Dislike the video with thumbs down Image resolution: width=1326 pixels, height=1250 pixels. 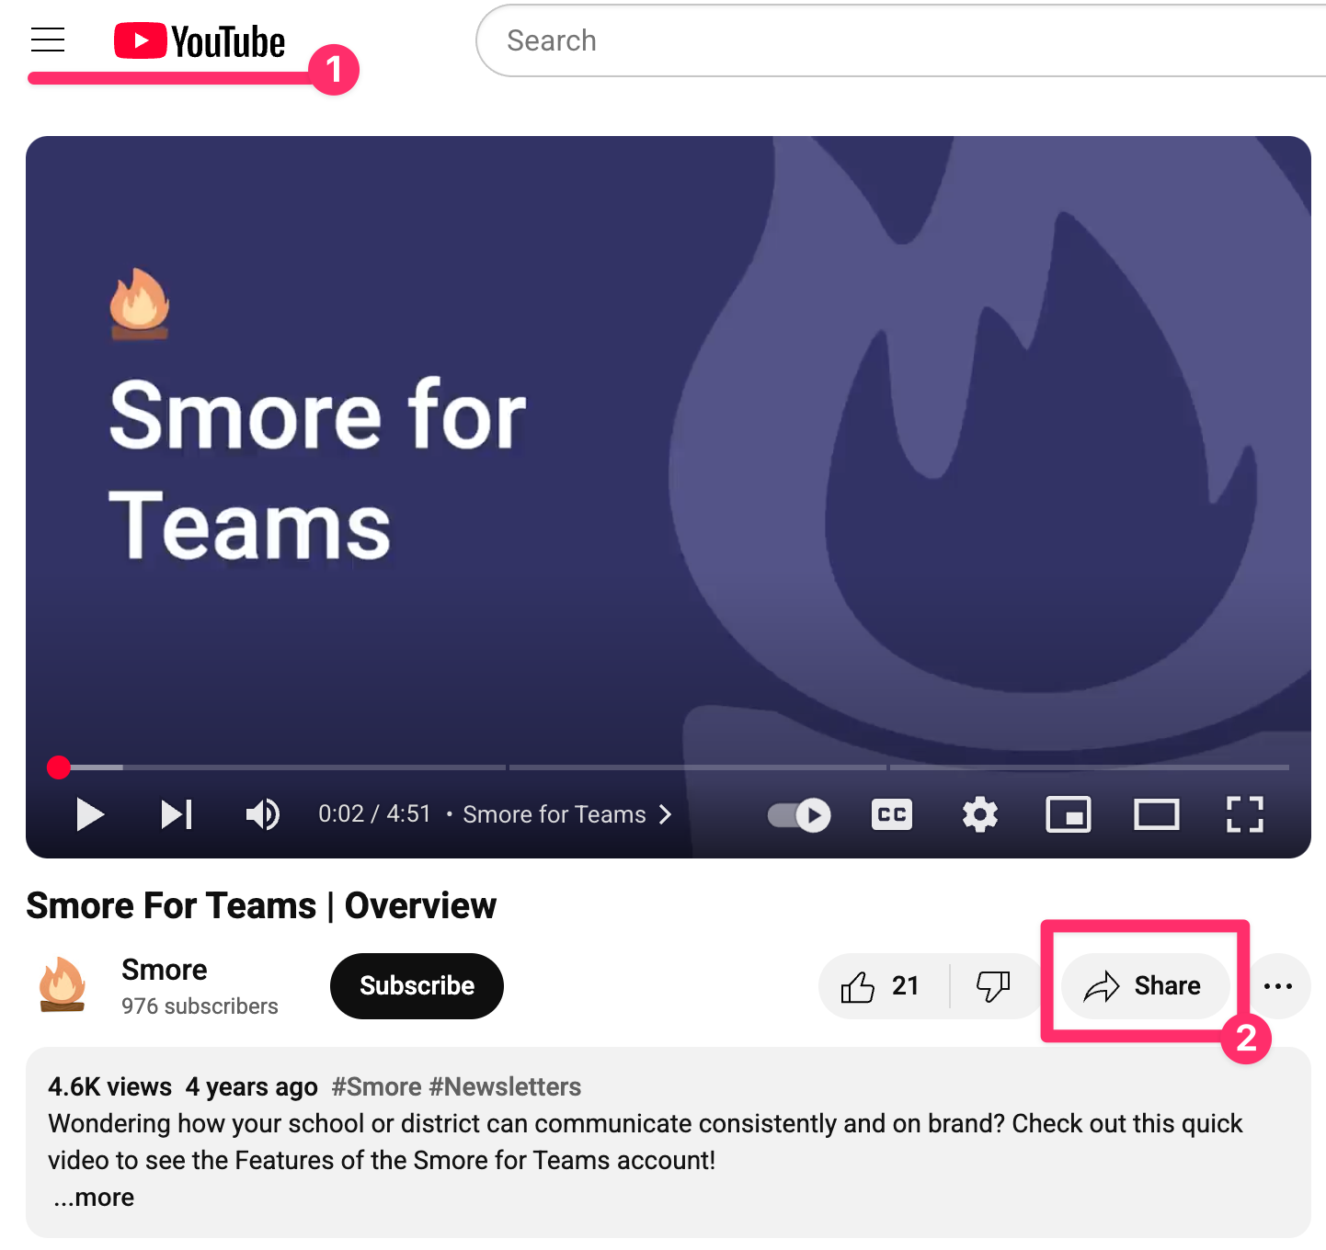click(x=993, y=986)
